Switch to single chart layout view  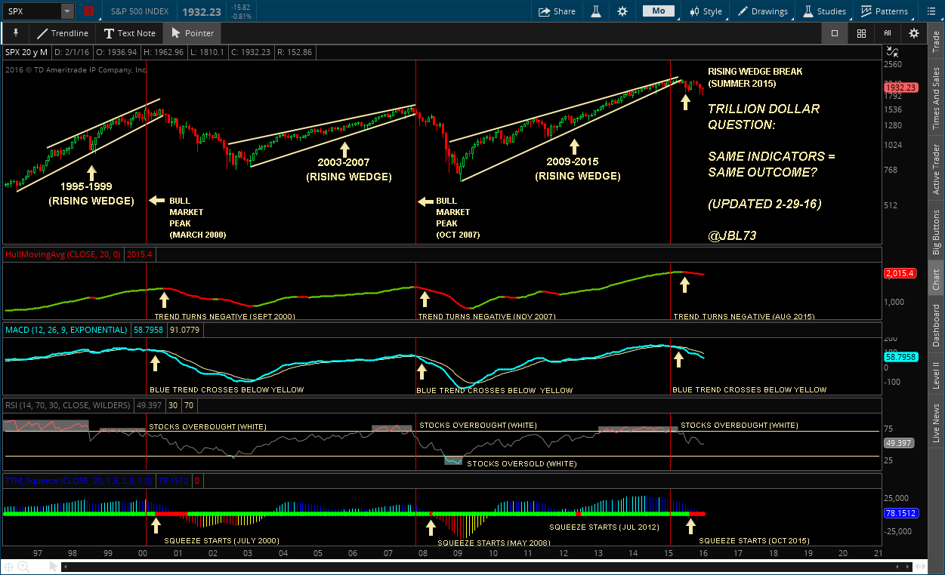835,33
